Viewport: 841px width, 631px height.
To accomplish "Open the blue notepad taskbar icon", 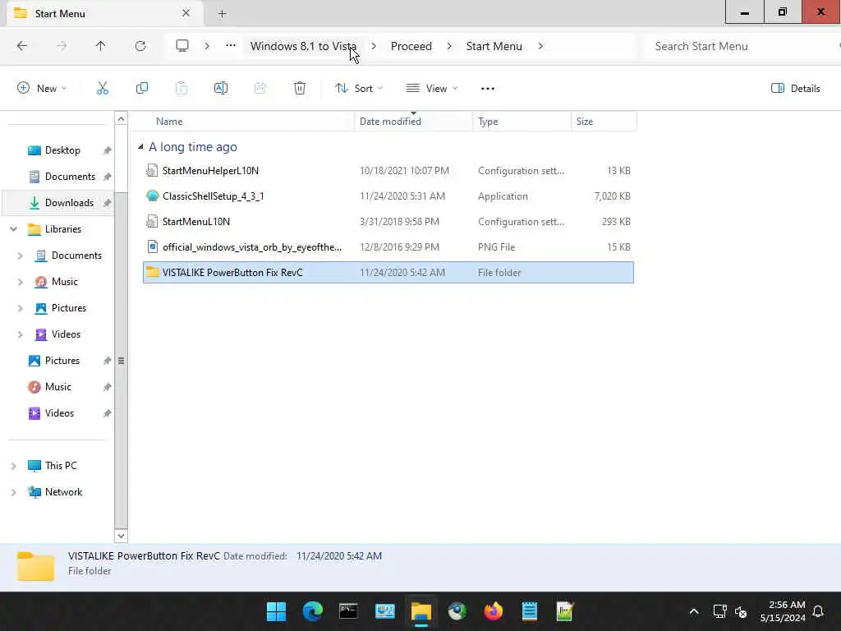I will pyautogui.click(x=530, y=611).
